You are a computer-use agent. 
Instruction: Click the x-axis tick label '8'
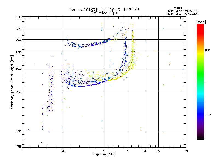(x=145, y=151)
